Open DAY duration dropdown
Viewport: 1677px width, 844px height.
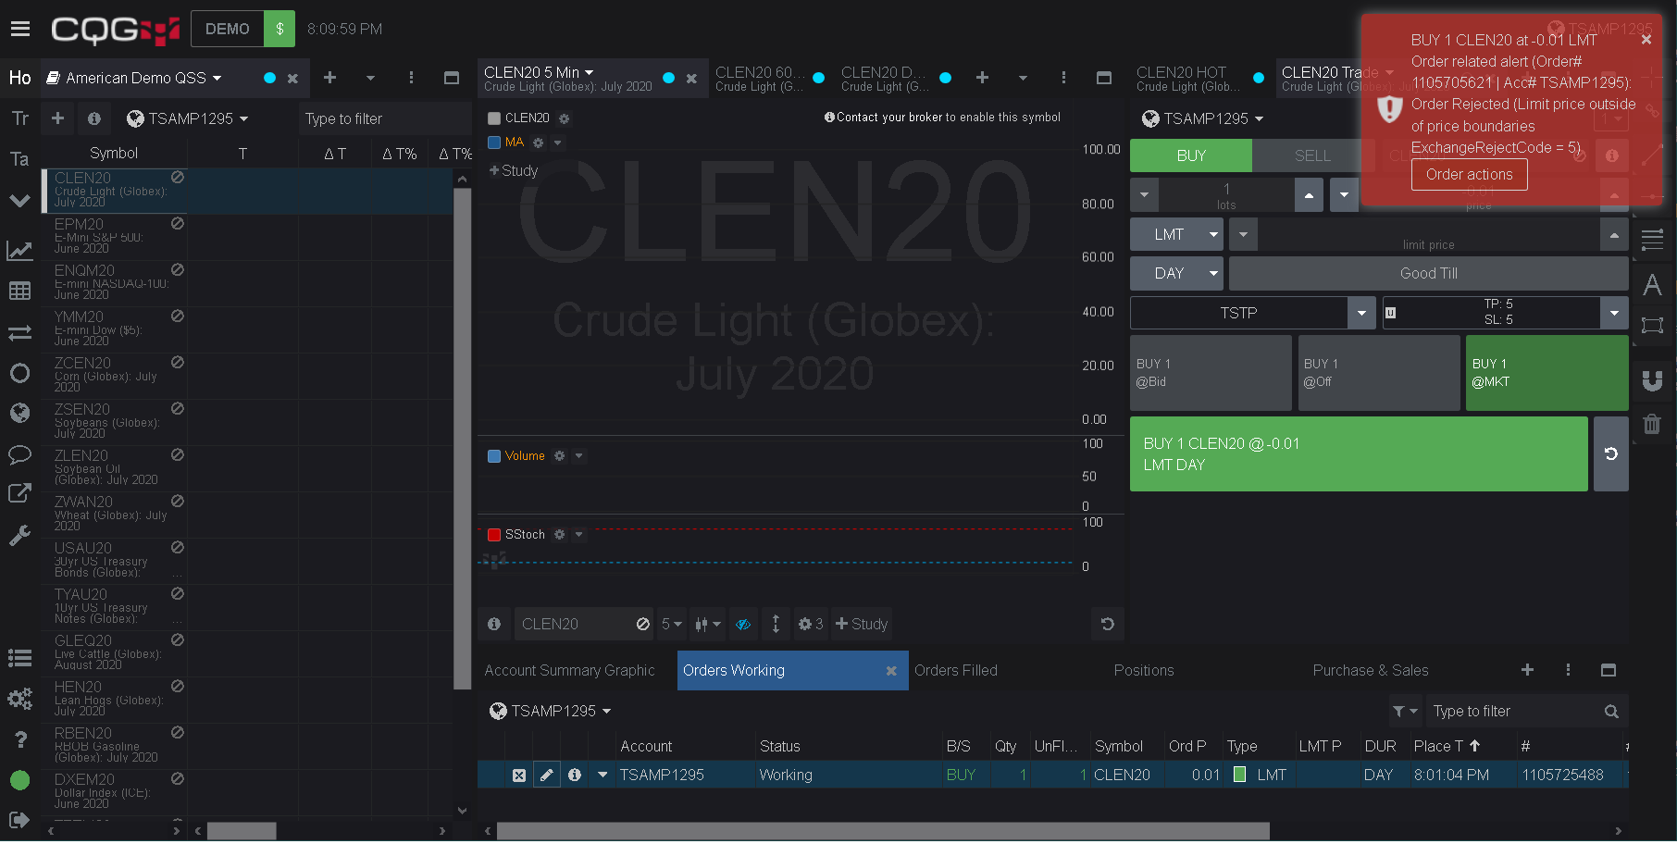pyautogui.click(x=1176, y=273)
